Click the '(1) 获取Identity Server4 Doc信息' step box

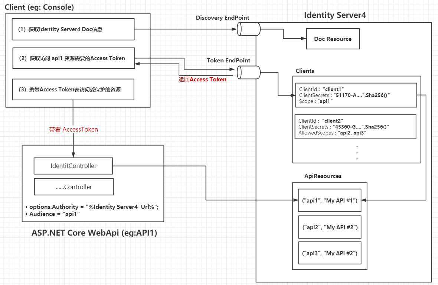(73, 29)
